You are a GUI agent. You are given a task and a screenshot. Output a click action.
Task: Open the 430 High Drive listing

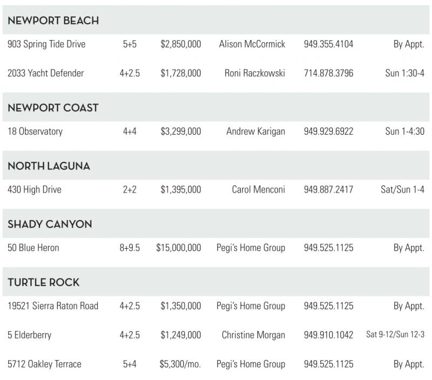coord(35,190)
